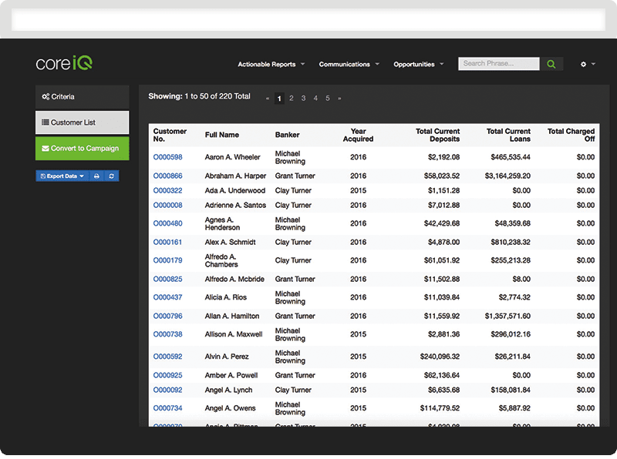Open customer number O000592
617x459 pixels.
click(x=167, y=357)
